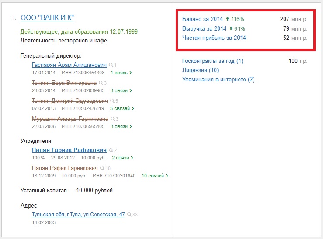Open the ООО "ВАНК И К" company link
This screenshot has height=239, width=323.
pos(47,17)
